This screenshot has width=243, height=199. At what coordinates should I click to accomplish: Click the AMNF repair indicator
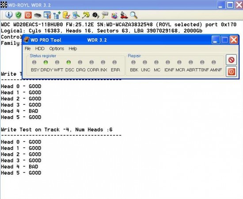pos(214,63)
